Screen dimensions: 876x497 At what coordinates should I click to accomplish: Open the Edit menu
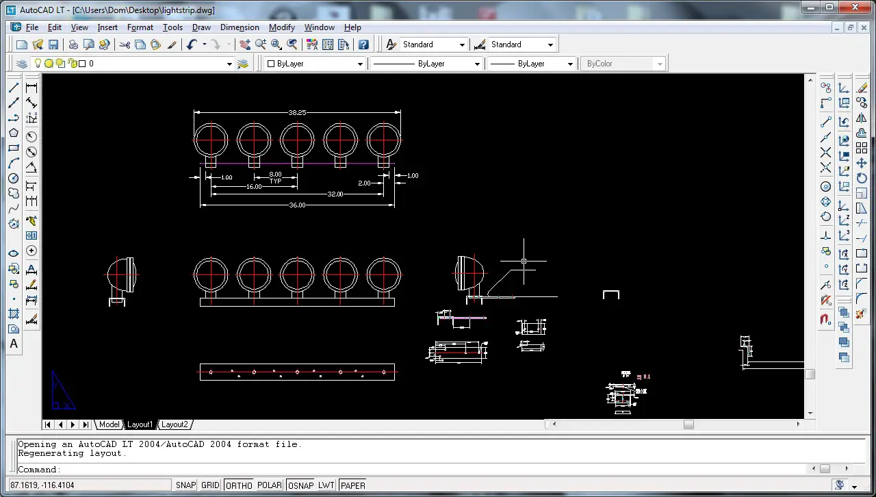point(55,27)
